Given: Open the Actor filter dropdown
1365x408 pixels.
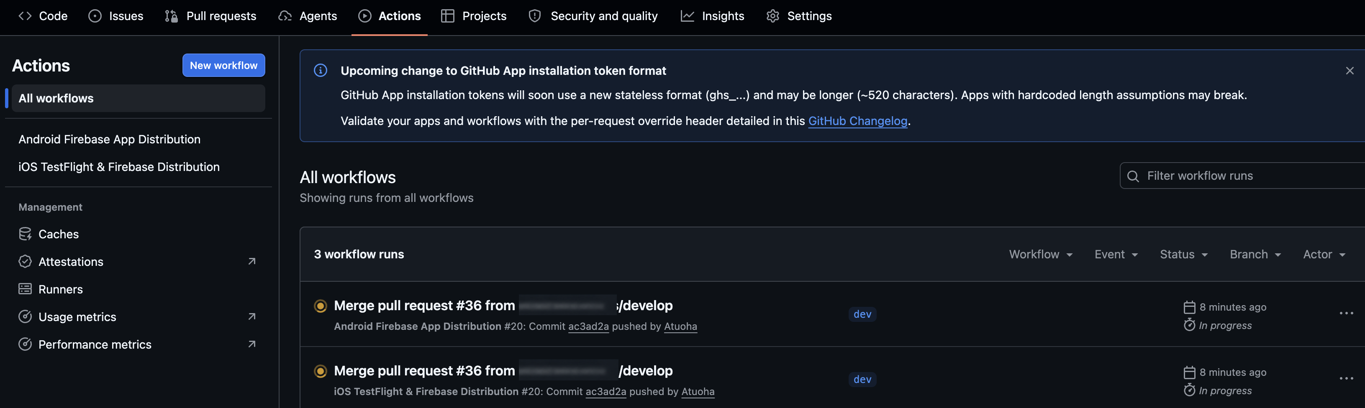Looking at the screenshot, I should click(x=1324, y=254).
